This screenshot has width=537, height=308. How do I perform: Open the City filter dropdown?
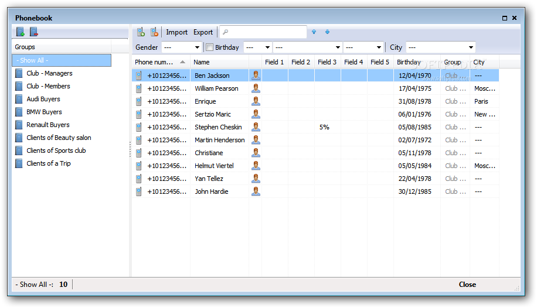coord(441,47)
